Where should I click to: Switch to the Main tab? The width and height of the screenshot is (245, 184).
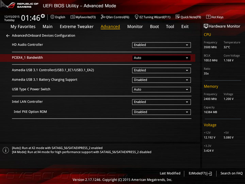(x=48, y=27)
